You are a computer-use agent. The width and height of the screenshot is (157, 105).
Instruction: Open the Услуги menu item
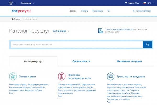point(73,11)
